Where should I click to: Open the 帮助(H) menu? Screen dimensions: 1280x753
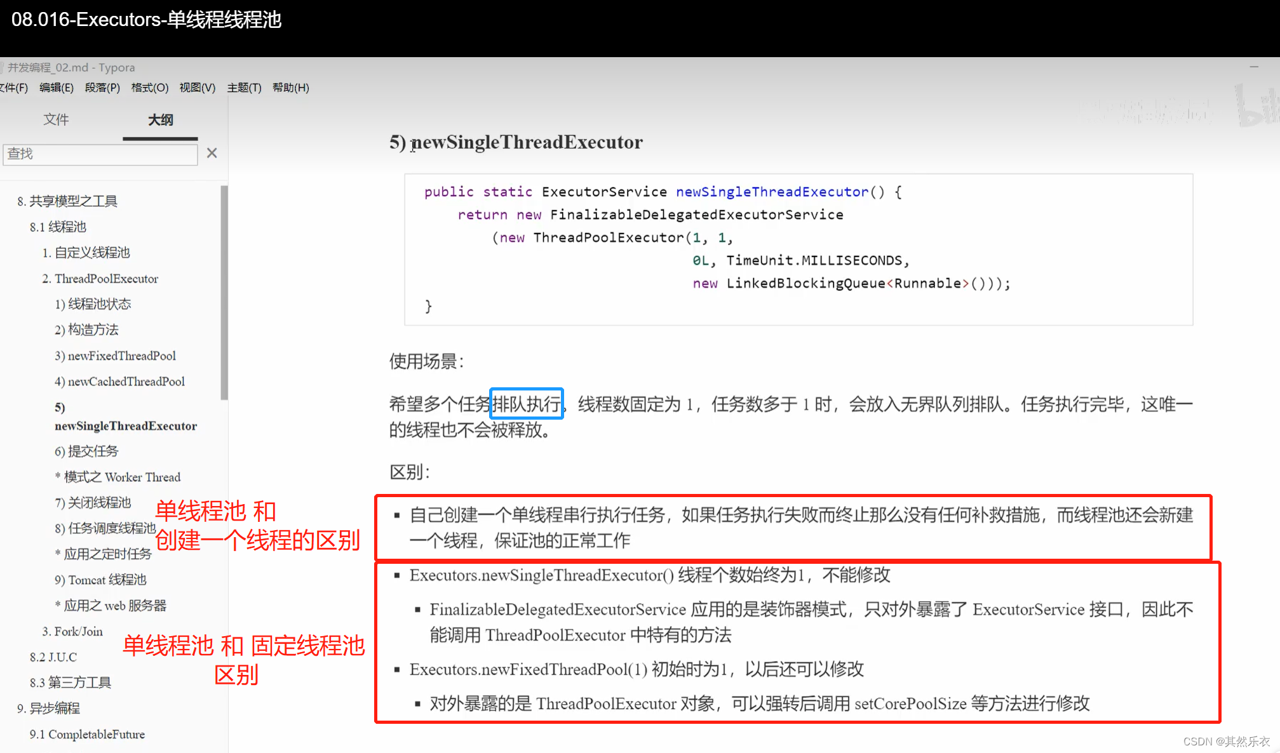point(291,88)
